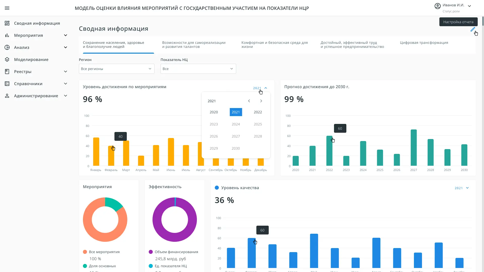This screenshot has width=484, height=272.
Task: Switch to Цифровая трансформация tab
Action: (424, 43)
